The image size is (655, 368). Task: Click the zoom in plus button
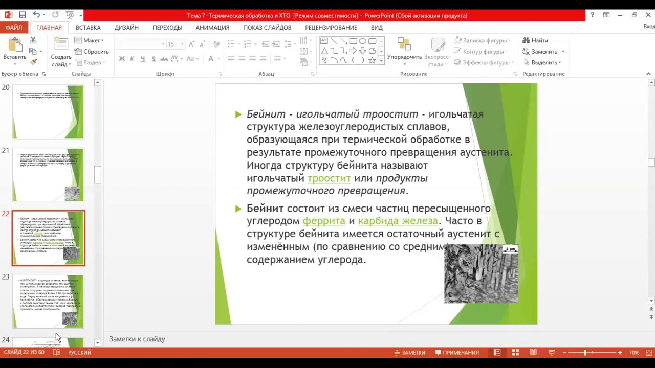point(620,353)
